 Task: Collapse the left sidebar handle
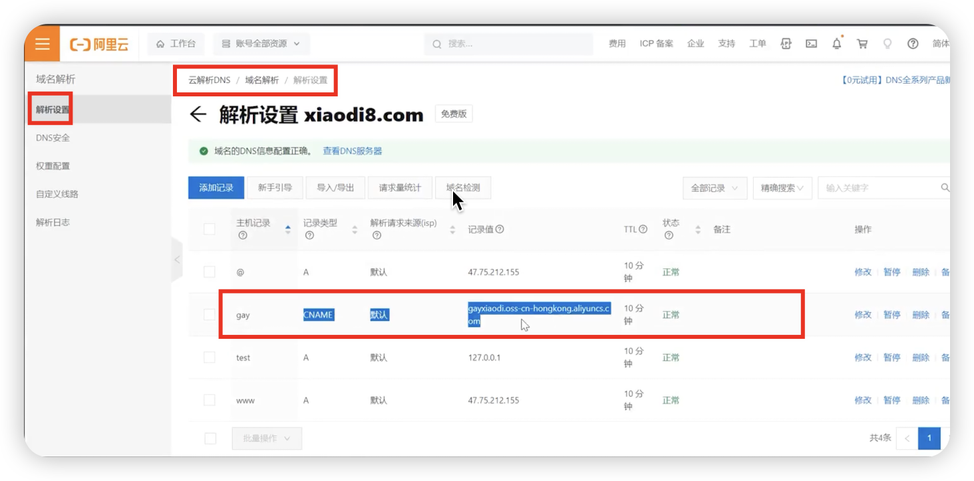point(177,260)
